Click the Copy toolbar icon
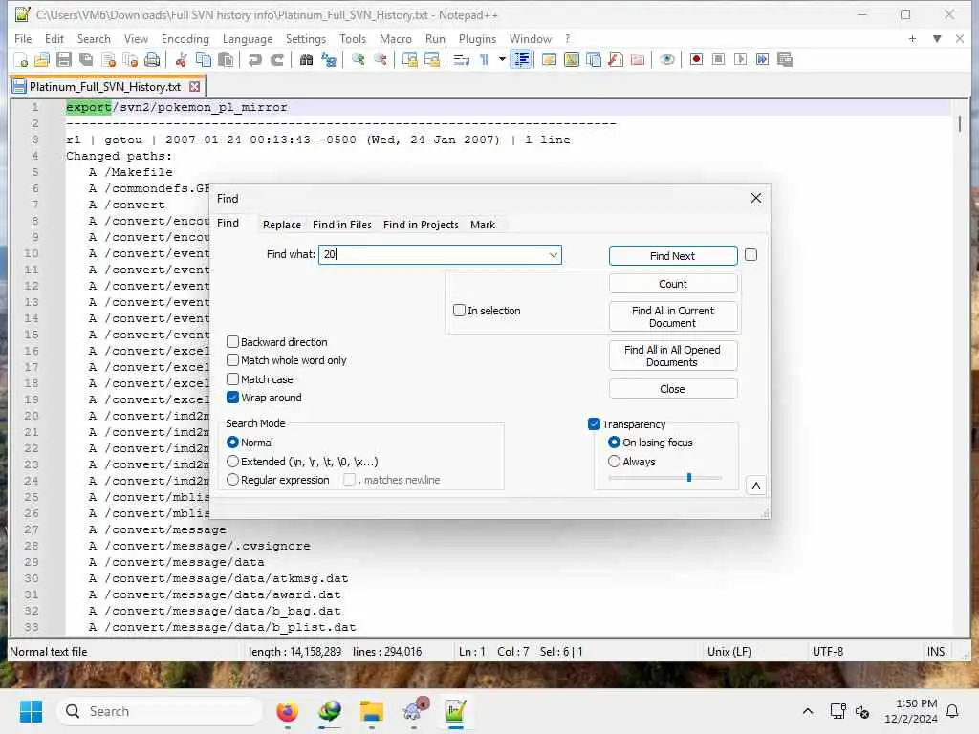Screen dimensions: 979x734 coord(204,60)
